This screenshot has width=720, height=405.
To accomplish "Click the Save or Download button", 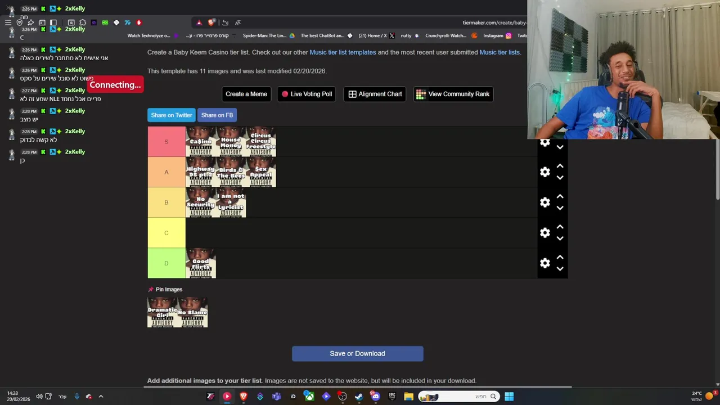I will (x=358, y=354).
